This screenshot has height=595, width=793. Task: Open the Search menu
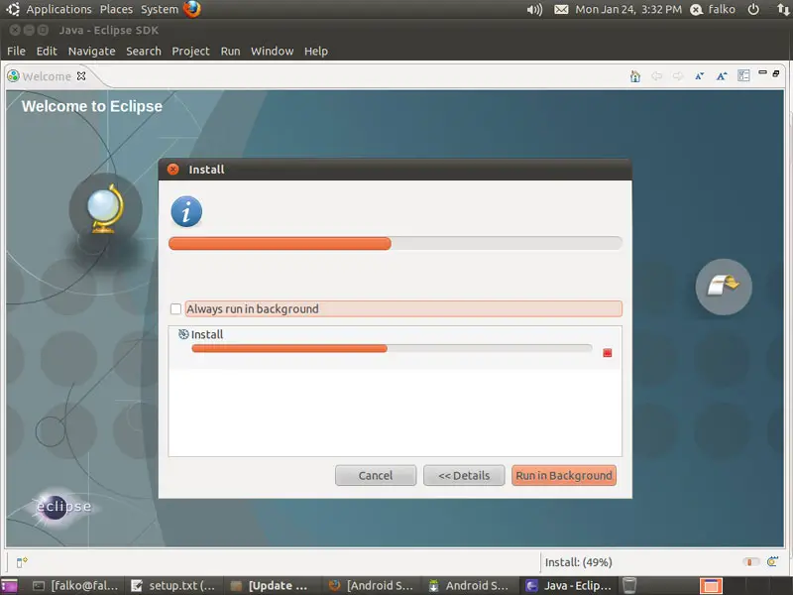[144, 52]
